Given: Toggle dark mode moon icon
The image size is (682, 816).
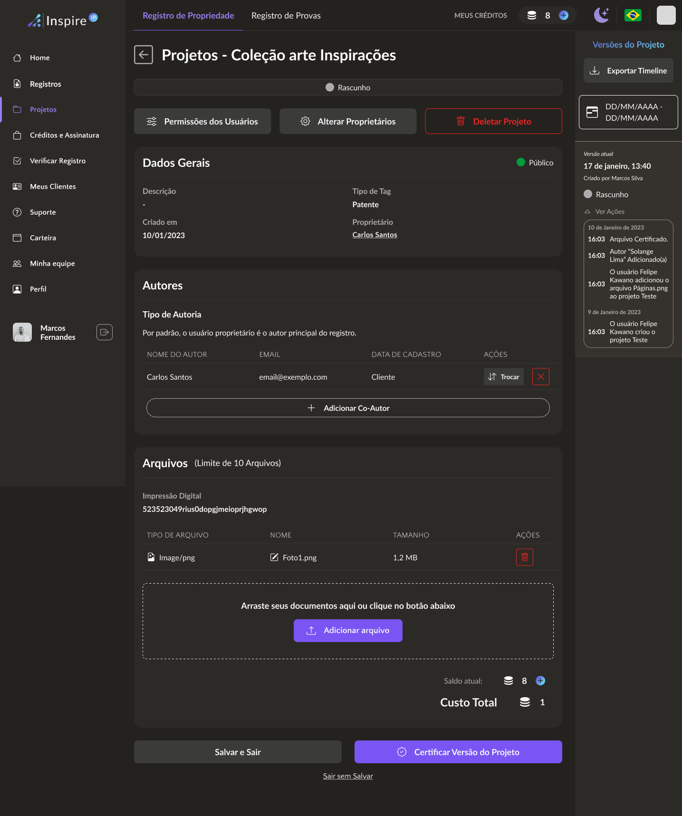Looking at the screenshot, I should 601,15.
